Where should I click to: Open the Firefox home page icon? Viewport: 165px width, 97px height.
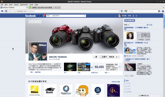point(163,11)
